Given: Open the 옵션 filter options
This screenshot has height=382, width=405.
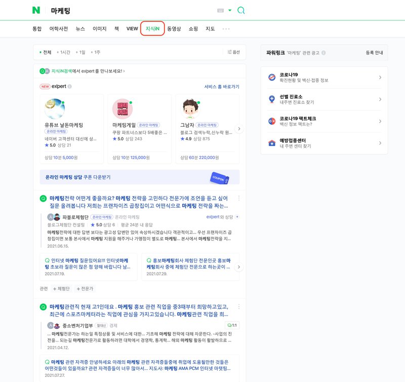Looking at the screenshot, I should tap(233, 52).
